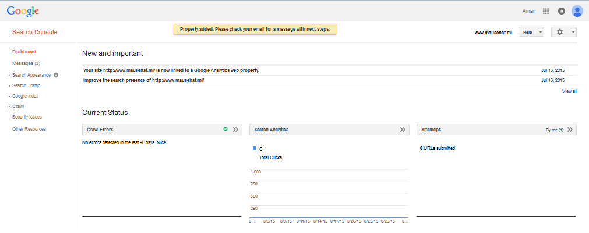Screen dimensions: 589x233
Task: Open the Help dropdown button
Action: pyautogui.click(x=531, y=32)
